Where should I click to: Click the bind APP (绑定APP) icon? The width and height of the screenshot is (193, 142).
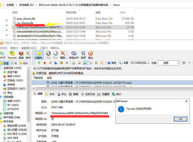74,55
